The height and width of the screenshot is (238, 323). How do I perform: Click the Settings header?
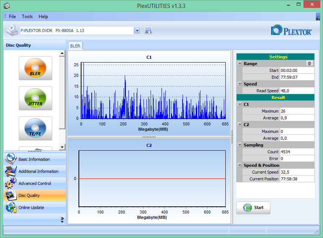(x=275, y=56)
